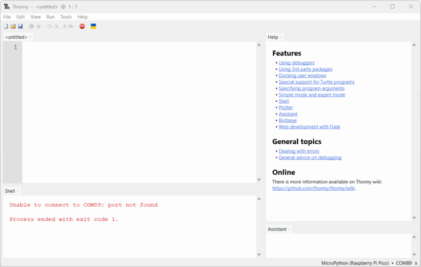Open the Help menu in the menu bar
This screenshot has width=421, height=267.
tap(83, 17)
